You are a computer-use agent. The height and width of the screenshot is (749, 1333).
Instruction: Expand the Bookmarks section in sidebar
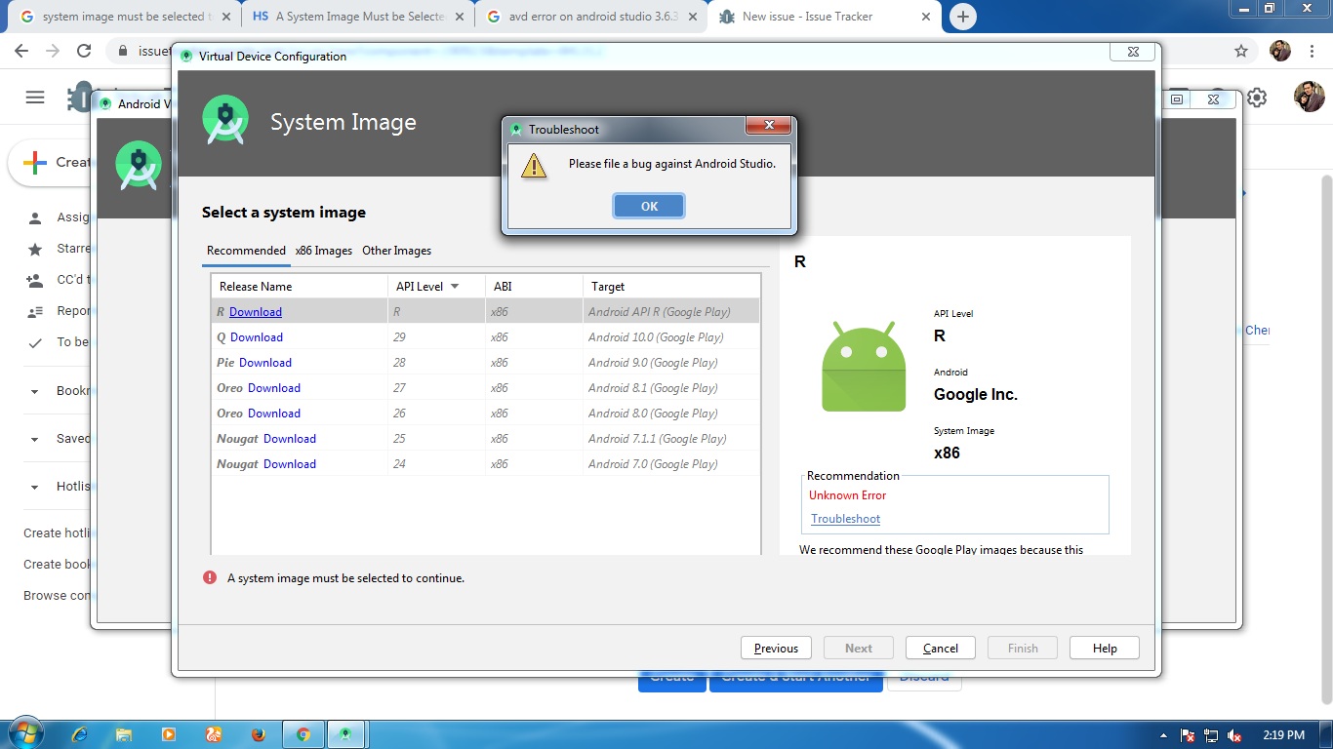click(x=35, y=391)
